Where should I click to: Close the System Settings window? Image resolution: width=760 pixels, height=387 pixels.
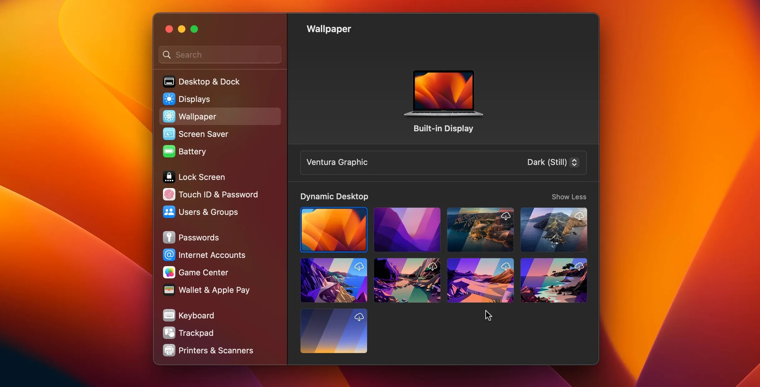click(x=169, y=29)
